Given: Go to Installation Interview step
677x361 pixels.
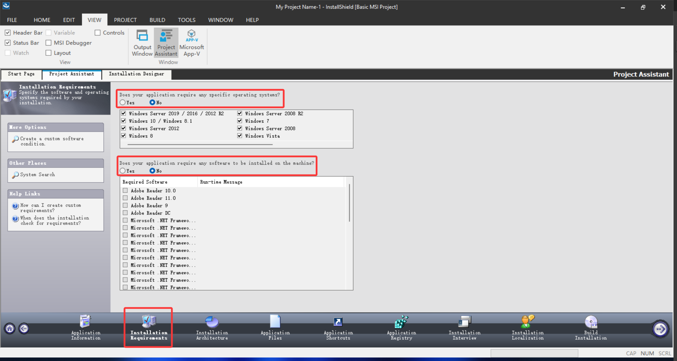Looking at the screenshot, I should 464,328.
